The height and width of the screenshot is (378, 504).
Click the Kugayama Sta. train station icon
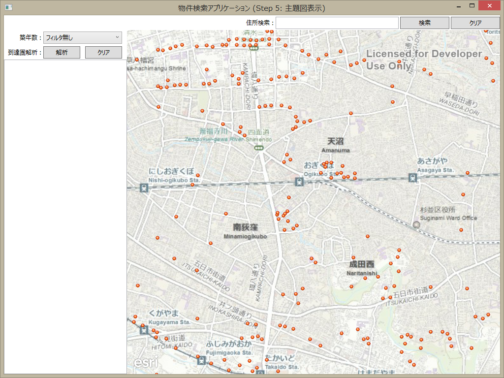(144, 330)
